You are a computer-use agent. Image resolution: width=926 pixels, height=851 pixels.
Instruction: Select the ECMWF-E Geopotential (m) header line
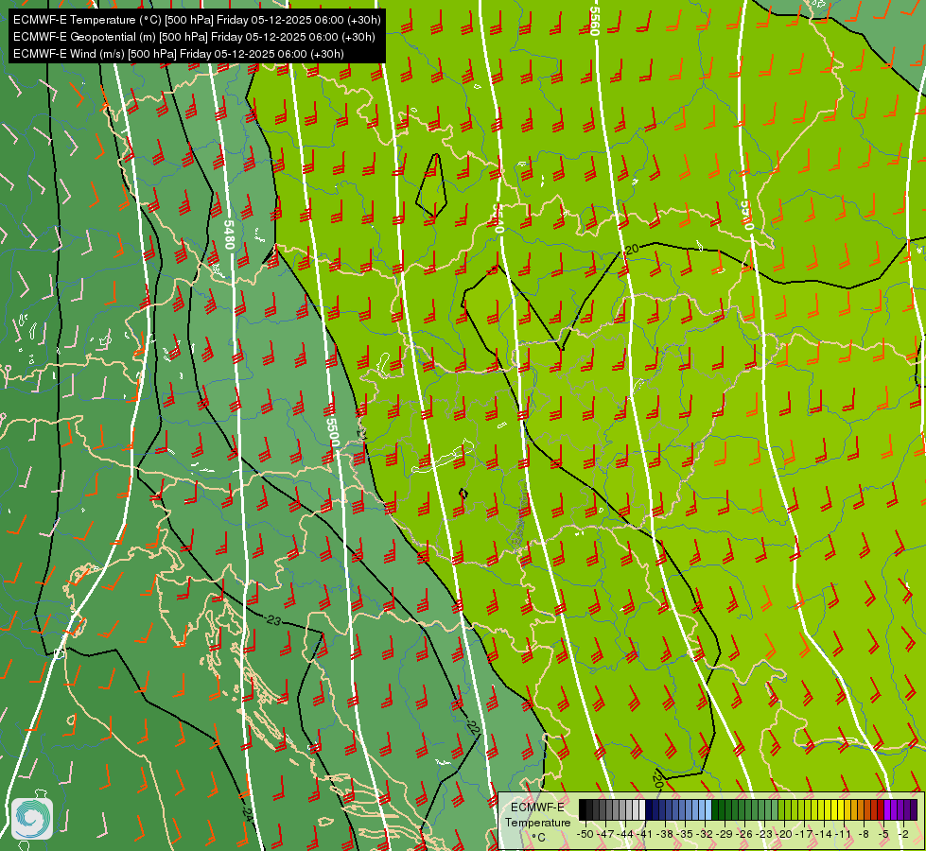coord(194,37)
